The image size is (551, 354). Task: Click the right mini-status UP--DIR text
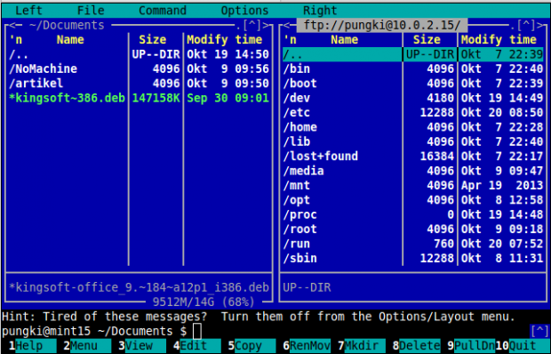tap(307, 287)
